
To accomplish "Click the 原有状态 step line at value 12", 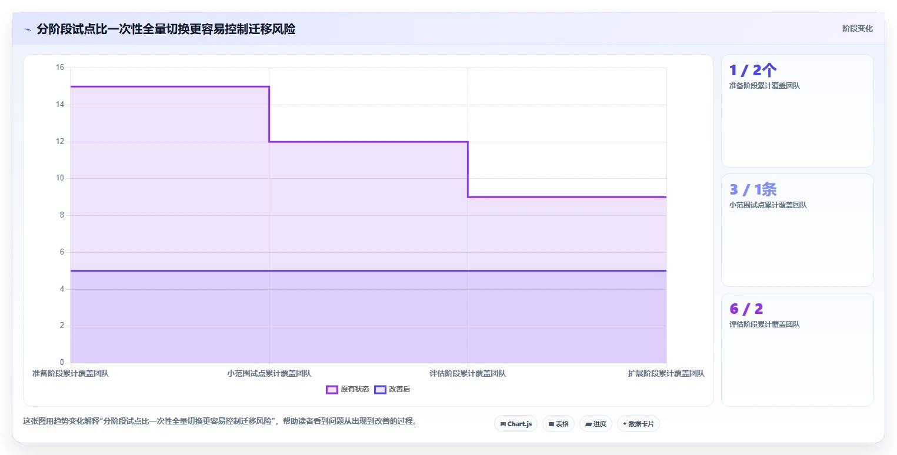I will pyautogui.click(x=368, y=142).
